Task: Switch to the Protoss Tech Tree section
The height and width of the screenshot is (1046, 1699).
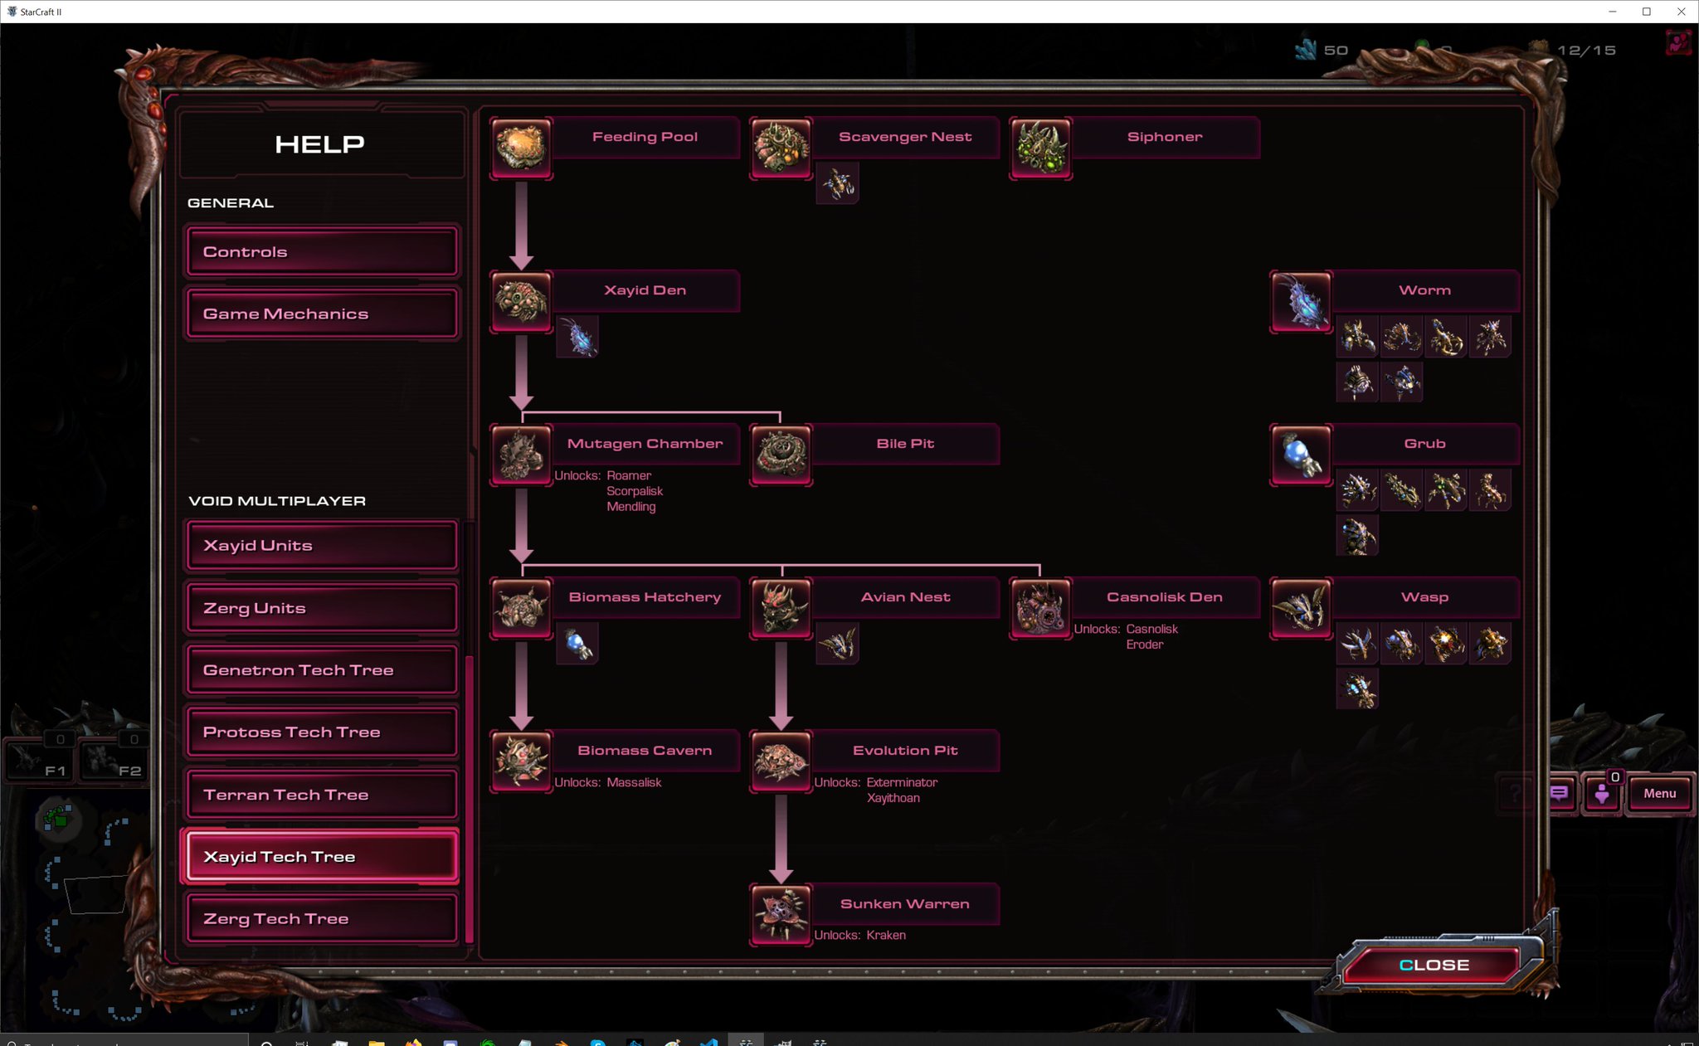Action: click(321, 732)
